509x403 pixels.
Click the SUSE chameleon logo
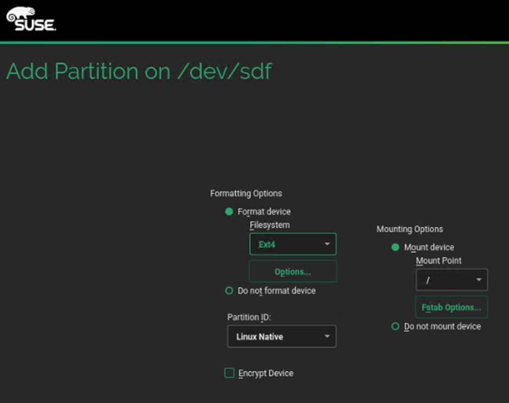(31, 19)
